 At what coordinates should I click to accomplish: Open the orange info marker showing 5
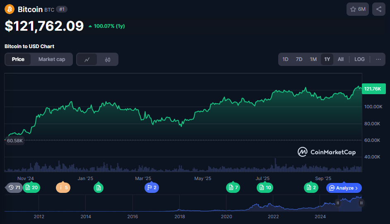pos(63,187)
